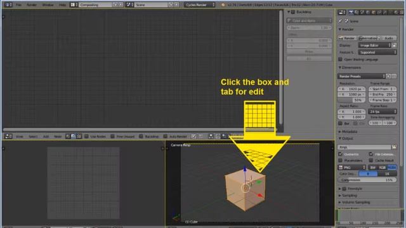Open the Properties editor type selector icon
The width and height of the screenshot is (406, 228).
[342, 12]
